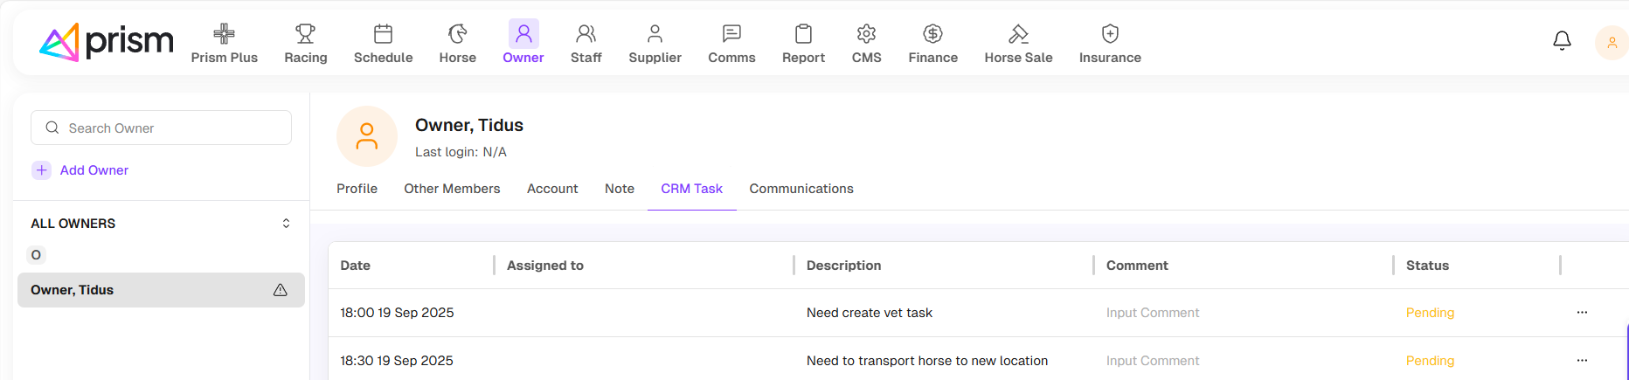Open the user profile avatar top right
Image resolution: width=1629 pixels, height=380 pixels.
(1612, 43)
